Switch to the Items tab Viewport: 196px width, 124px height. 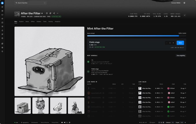27,22
